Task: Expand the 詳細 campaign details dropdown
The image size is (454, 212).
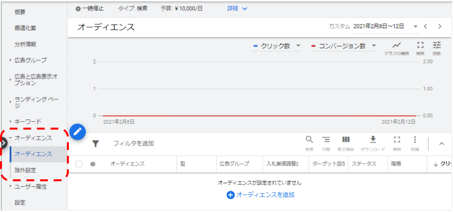Action: click(x=237, y=9)
